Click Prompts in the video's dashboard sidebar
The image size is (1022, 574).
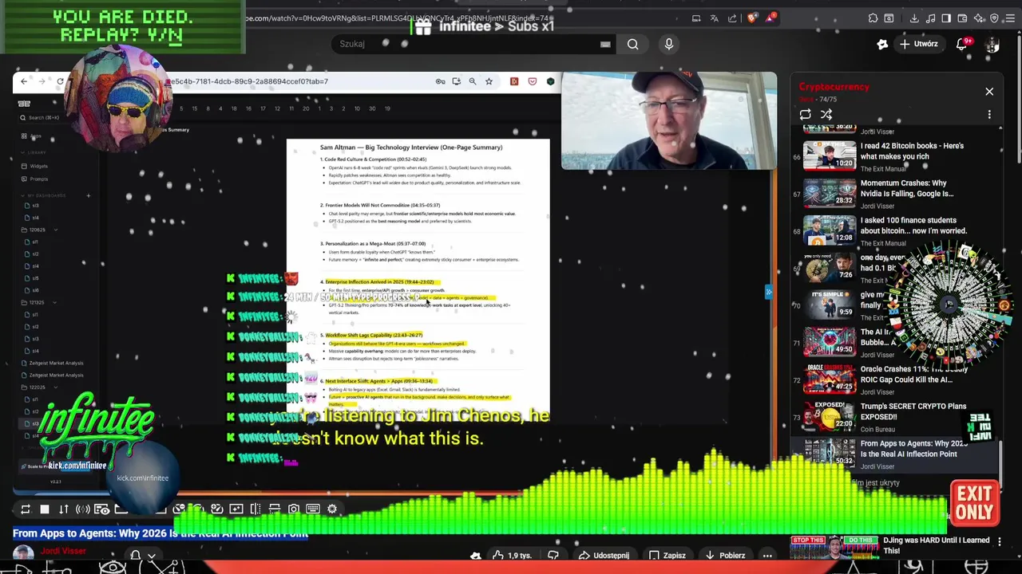pyautogui.click(x=38, y=179)
